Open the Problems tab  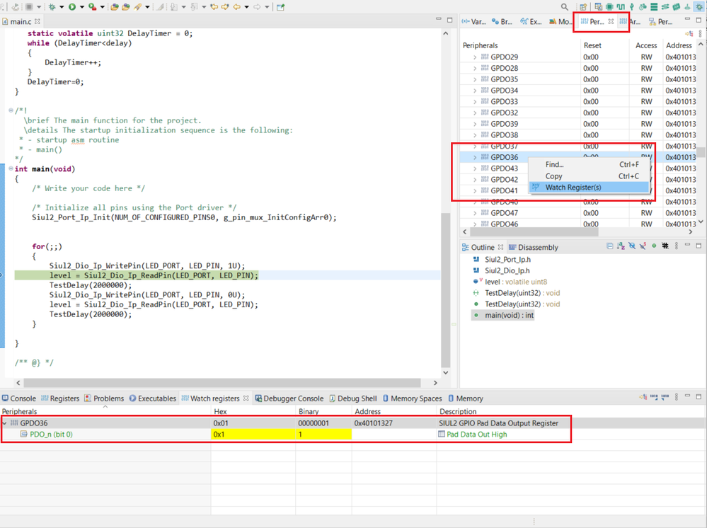(104, 398)
